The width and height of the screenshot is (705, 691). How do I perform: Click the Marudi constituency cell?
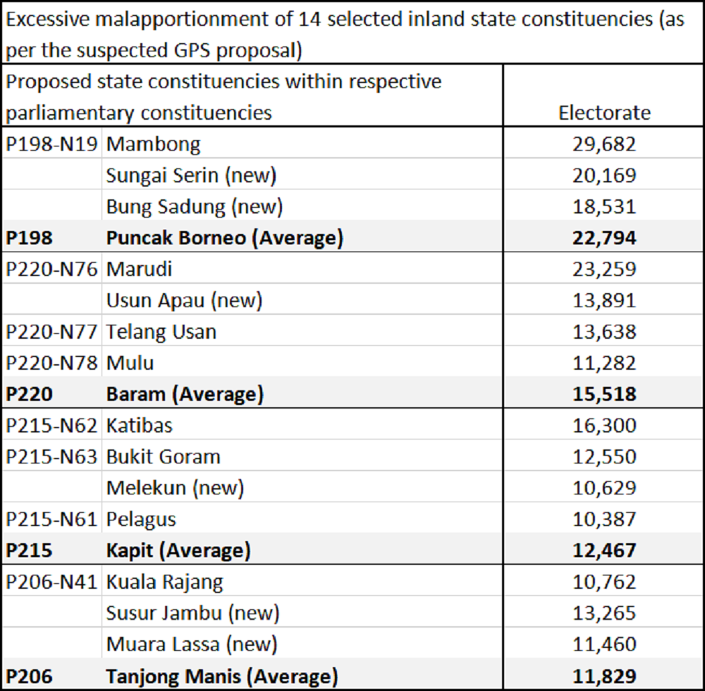(139, 269)
